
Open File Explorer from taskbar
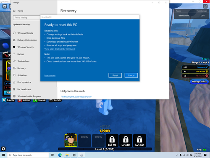[x=67, y=155]
